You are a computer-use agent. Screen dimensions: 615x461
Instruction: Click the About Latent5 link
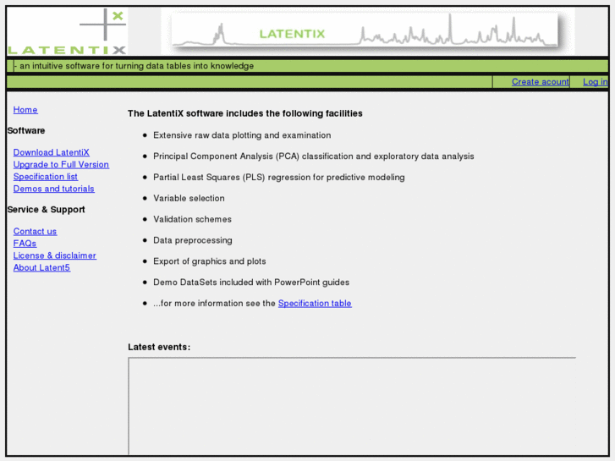[x=41, y=268]
